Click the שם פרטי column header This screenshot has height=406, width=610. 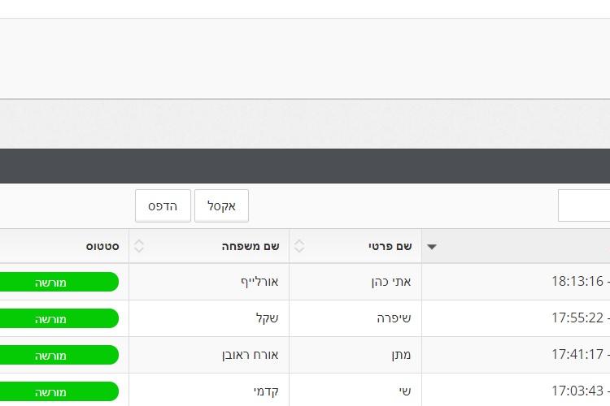[x=355, y=246]
